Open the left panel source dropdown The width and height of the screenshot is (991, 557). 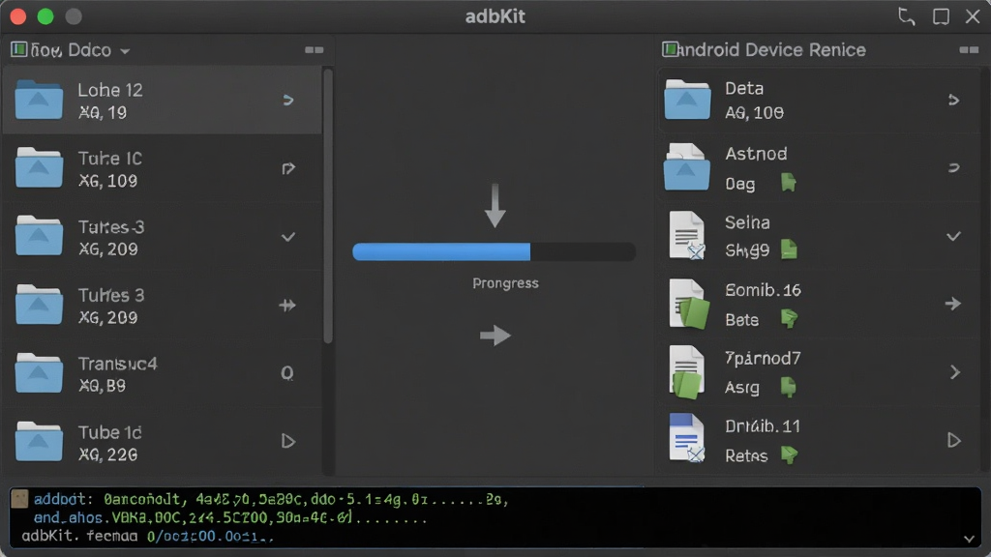coord(125,50)
